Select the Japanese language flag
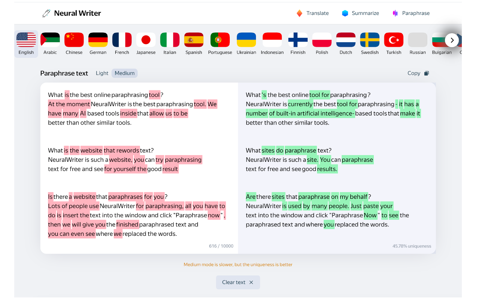This screenshot has height=299, width=479. point(146,40)
